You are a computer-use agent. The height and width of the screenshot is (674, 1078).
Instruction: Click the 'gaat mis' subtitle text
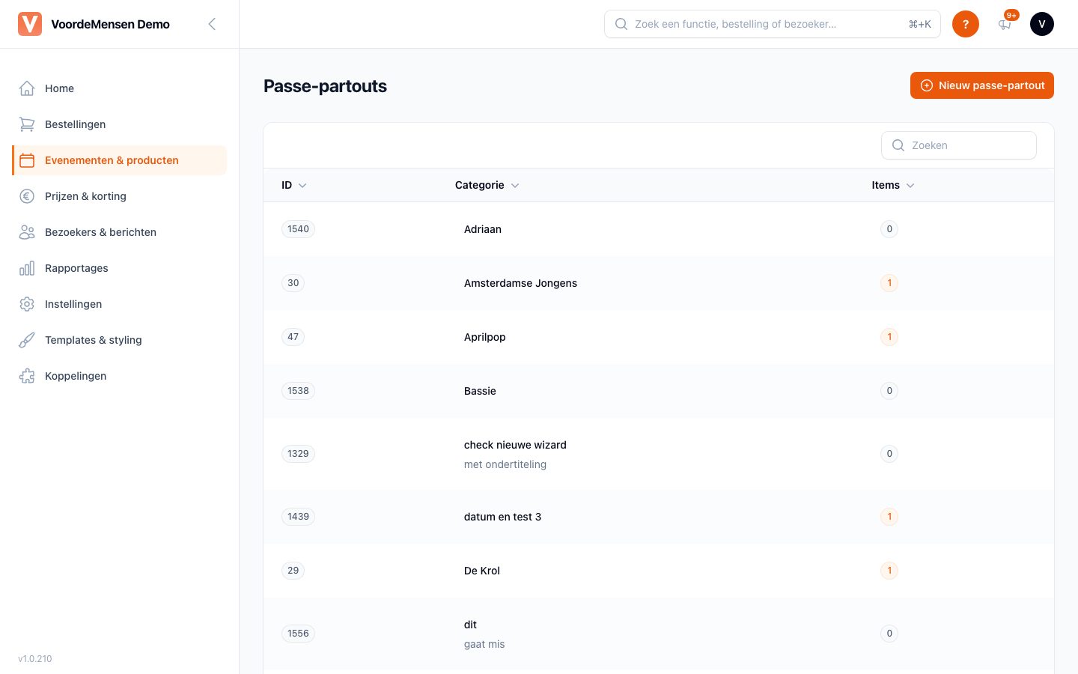pos(484,644)
